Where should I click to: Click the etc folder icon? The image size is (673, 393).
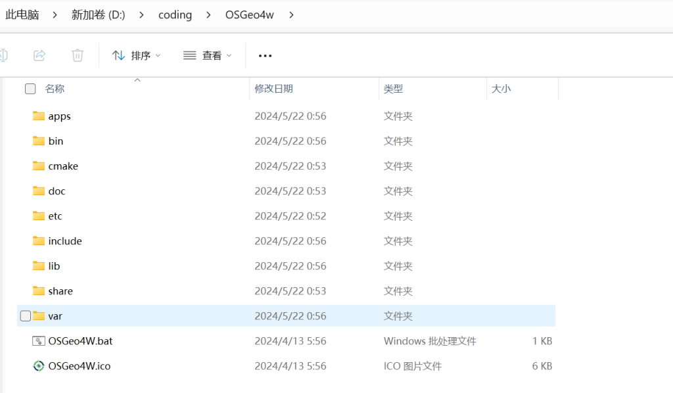[39, 216]
